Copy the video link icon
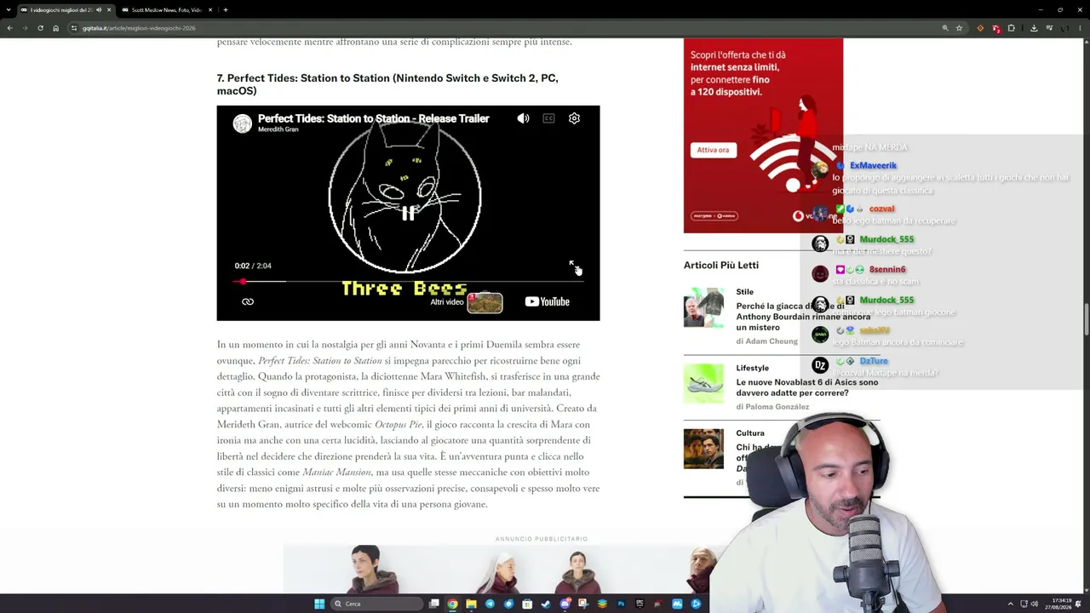Screen dimensions: 1090x613 coord(248,301)
